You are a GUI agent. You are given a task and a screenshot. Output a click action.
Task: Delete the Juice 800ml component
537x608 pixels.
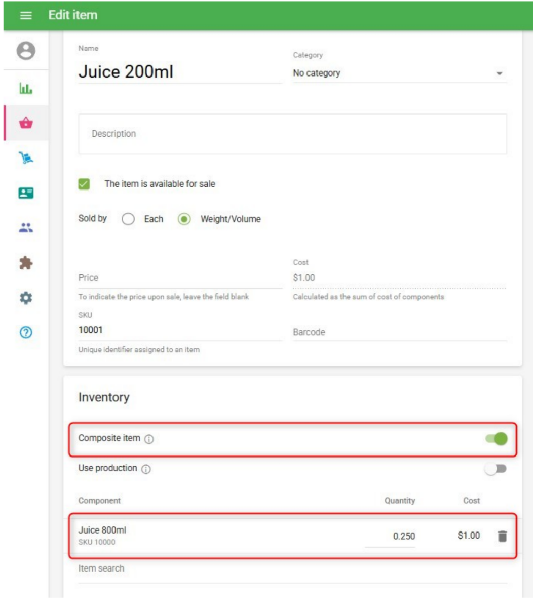coord(502,536)
